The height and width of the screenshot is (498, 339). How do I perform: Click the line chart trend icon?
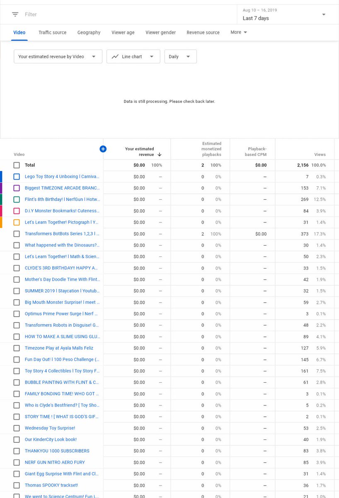(115, 56)
